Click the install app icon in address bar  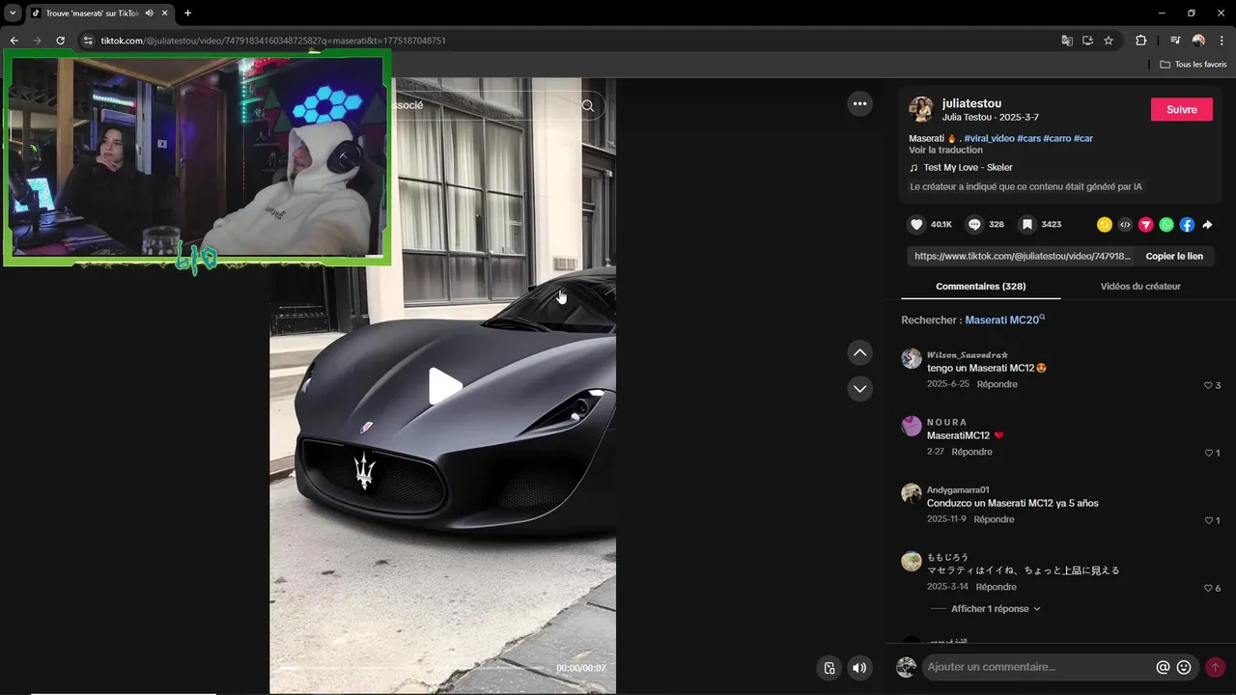1087,41
